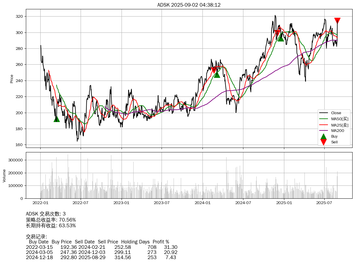Click the red Sell marker from December 2024
This screenshot has height=263, width=355.
click(x=277, y=33)
